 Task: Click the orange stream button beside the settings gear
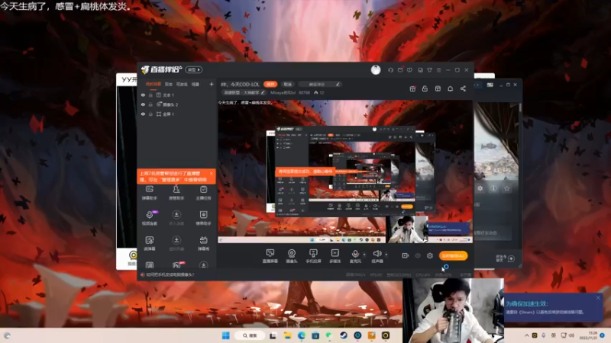tap(453, 255)
